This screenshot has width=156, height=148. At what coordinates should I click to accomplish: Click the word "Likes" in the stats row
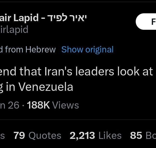110,135
